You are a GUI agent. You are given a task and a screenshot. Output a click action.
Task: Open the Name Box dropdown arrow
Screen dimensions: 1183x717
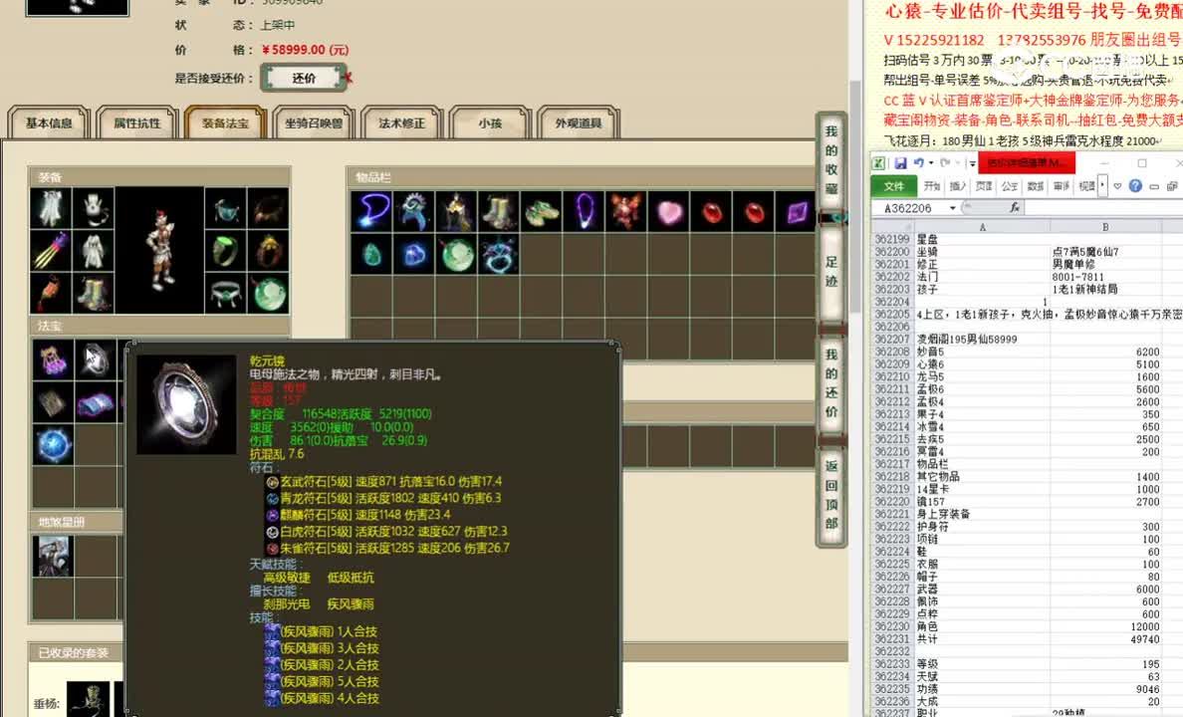(x=952, y=208)
